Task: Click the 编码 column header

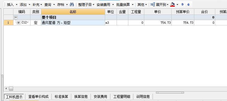Action: pyautogui.click(x=22, y=12)
